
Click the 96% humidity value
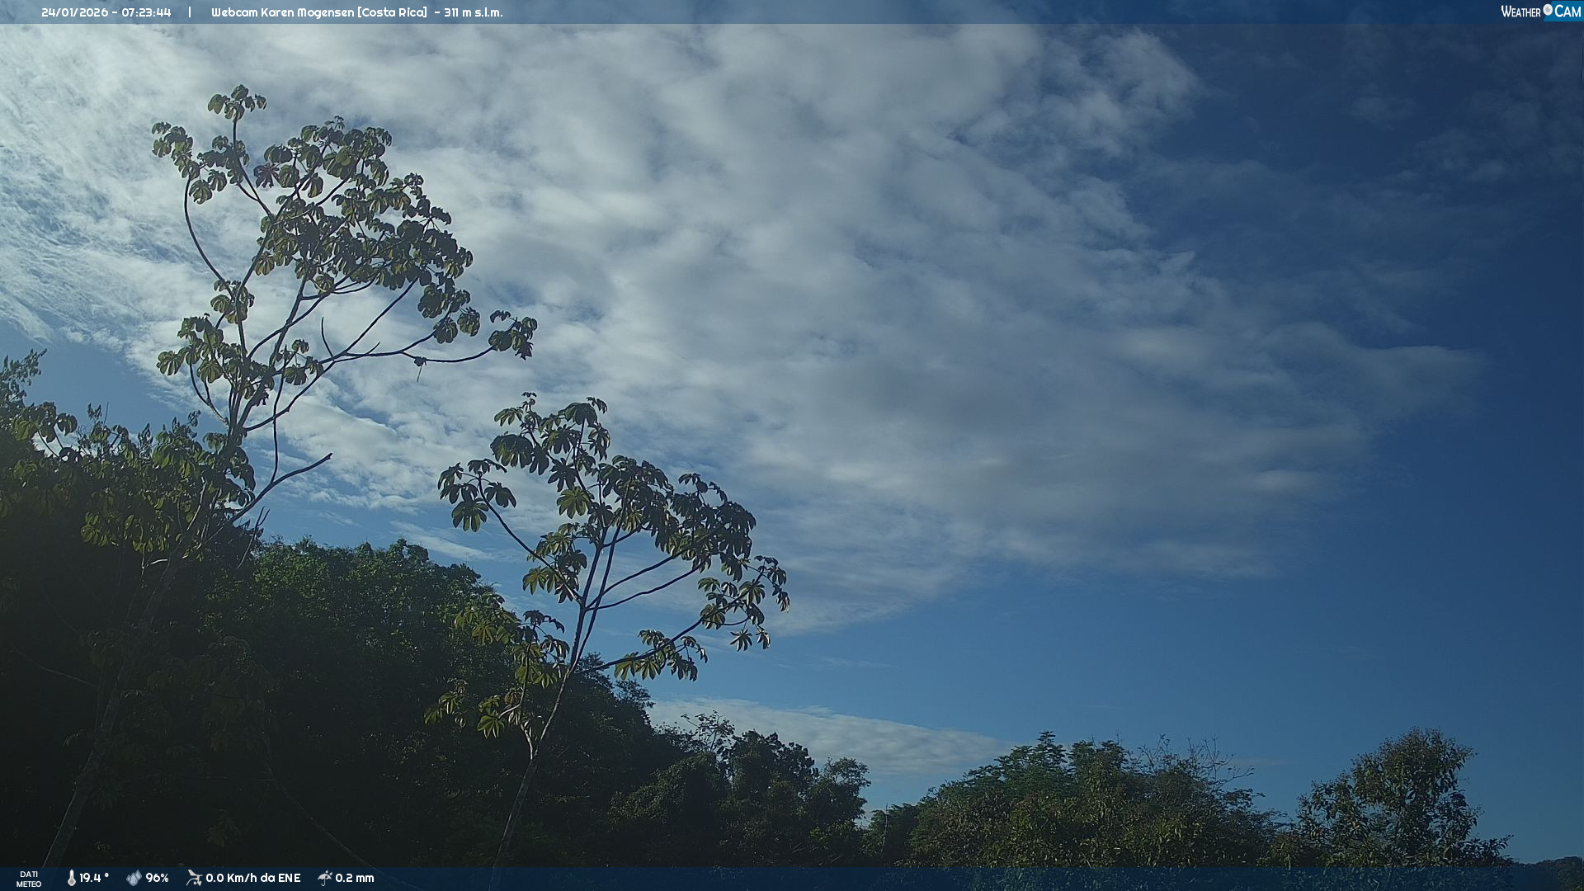pyautogui.click(x=157, y=878)
